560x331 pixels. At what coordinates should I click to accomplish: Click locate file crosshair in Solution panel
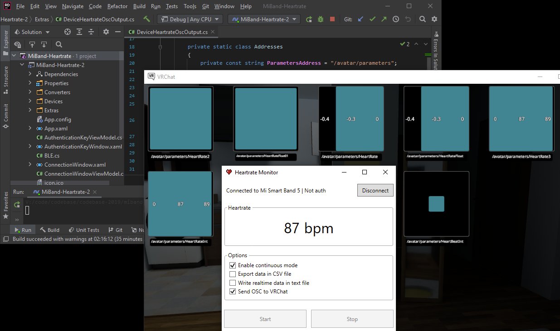(68, 32)
